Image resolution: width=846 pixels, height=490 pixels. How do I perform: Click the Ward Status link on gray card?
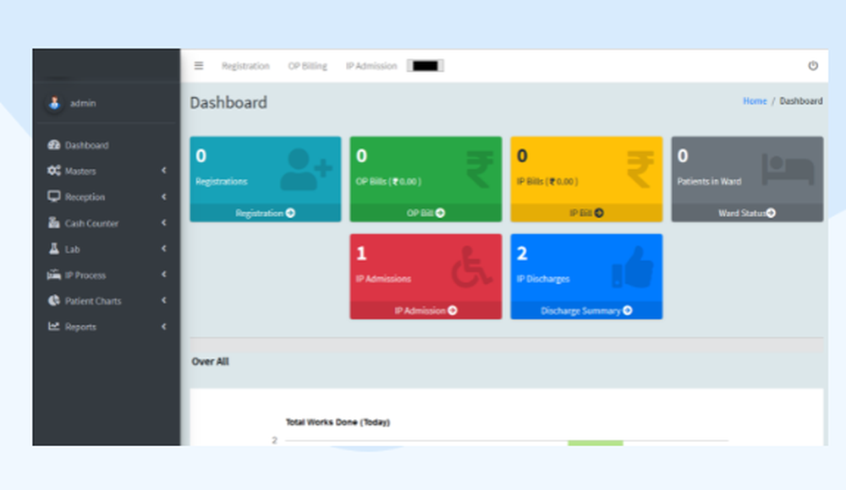coord(742,213)
